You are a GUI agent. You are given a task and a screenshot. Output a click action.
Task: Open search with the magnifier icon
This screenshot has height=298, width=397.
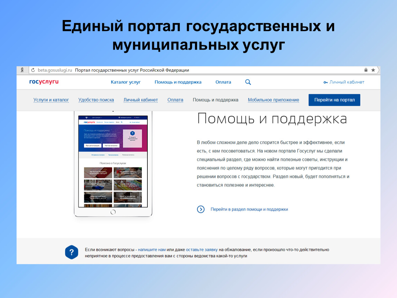(x=248, y=82)
